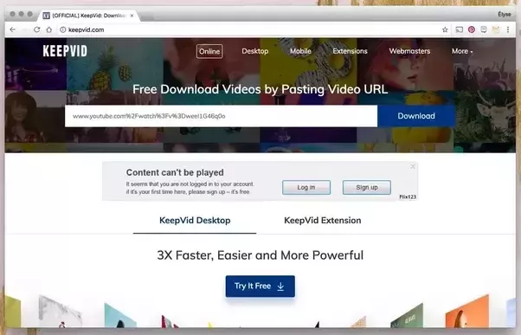
Task: Click the cast icon in toolbar
Action: point(459,29)
